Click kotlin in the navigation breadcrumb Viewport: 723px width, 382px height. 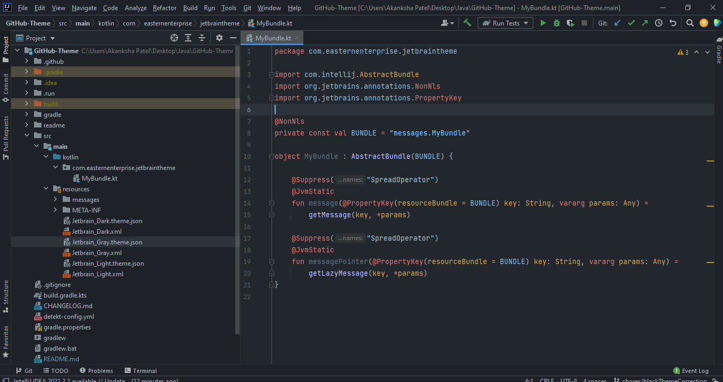[106, 23]
